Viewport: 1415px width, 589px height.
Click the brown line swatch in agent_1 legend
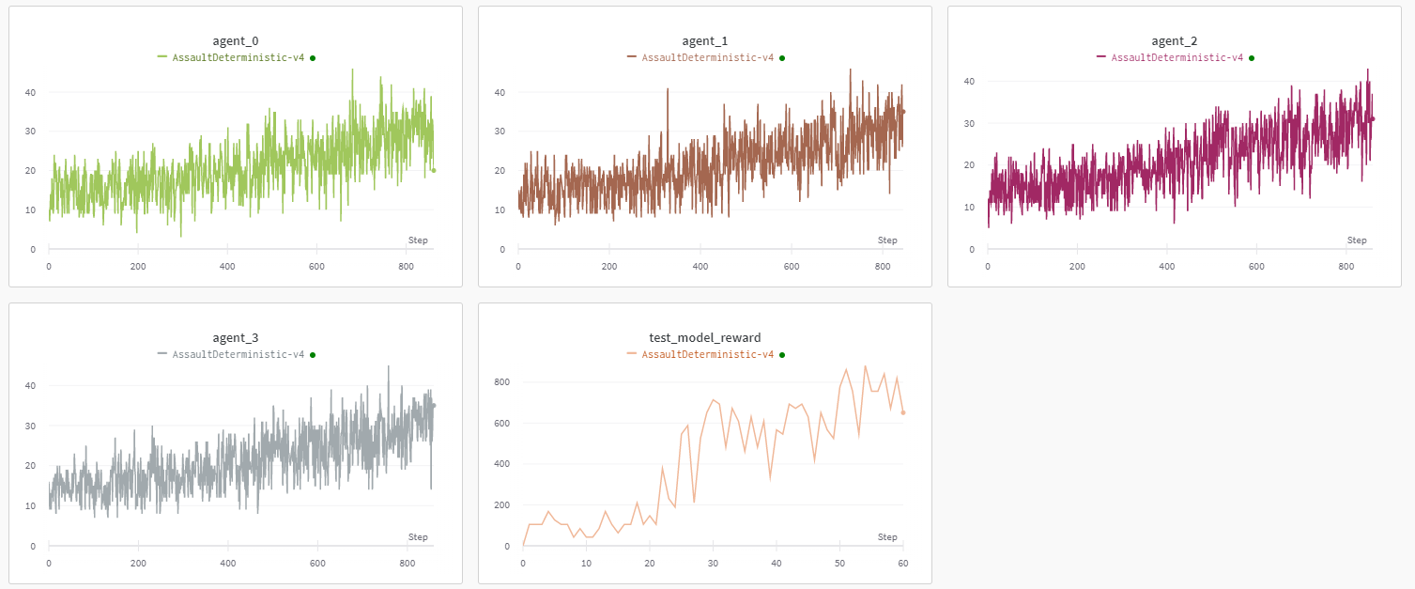click(x=632, y=57)
